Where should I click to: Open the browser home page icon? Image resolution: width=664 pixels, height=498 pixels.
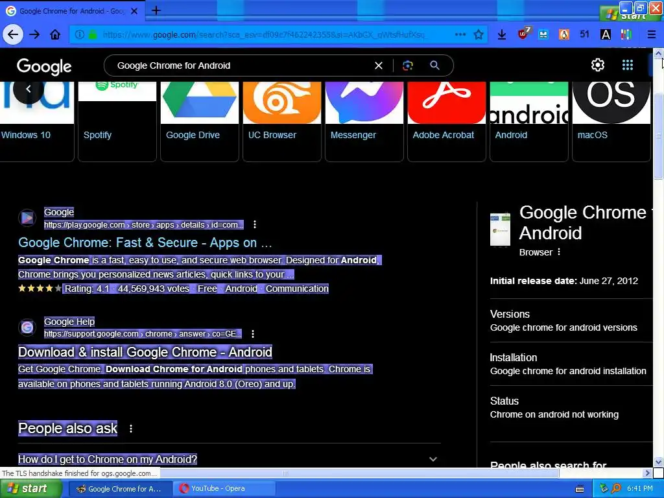point(55,34)
